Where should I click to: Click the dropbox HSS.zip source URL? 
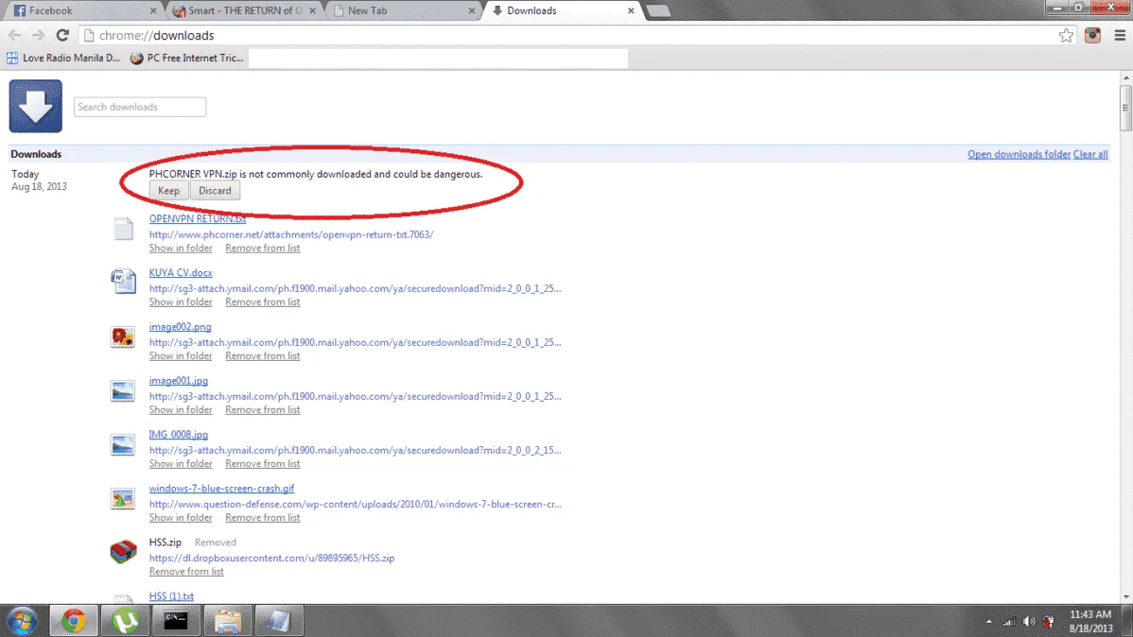[x=271, y=558]
